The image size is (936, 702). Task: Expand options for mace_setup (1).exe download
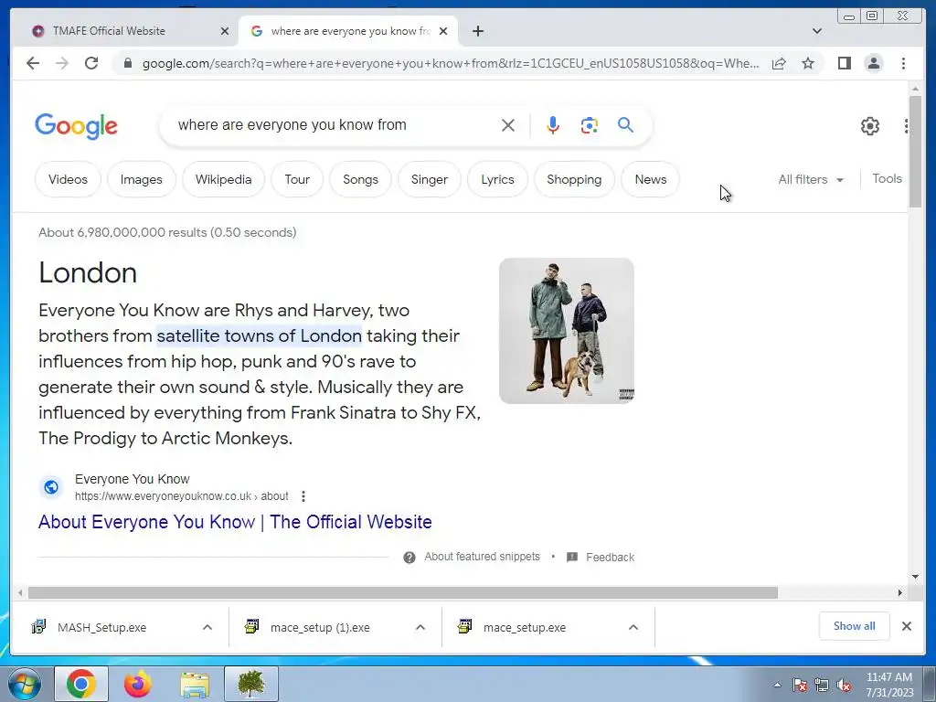coord(420,627)
